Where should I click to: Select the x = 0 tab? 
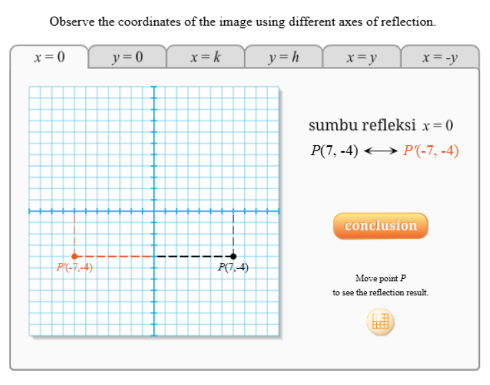click(x=49, y=58)
